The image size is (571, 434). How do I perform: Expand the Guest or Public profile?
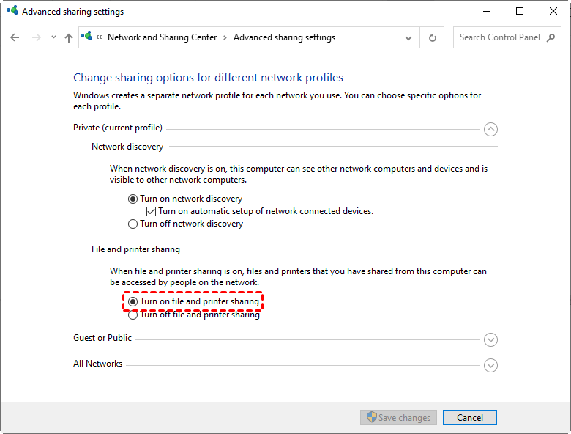click(490, 339)
